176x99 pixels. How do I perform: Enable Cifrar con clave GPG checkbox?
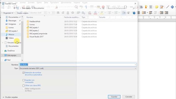click(23, 86)
